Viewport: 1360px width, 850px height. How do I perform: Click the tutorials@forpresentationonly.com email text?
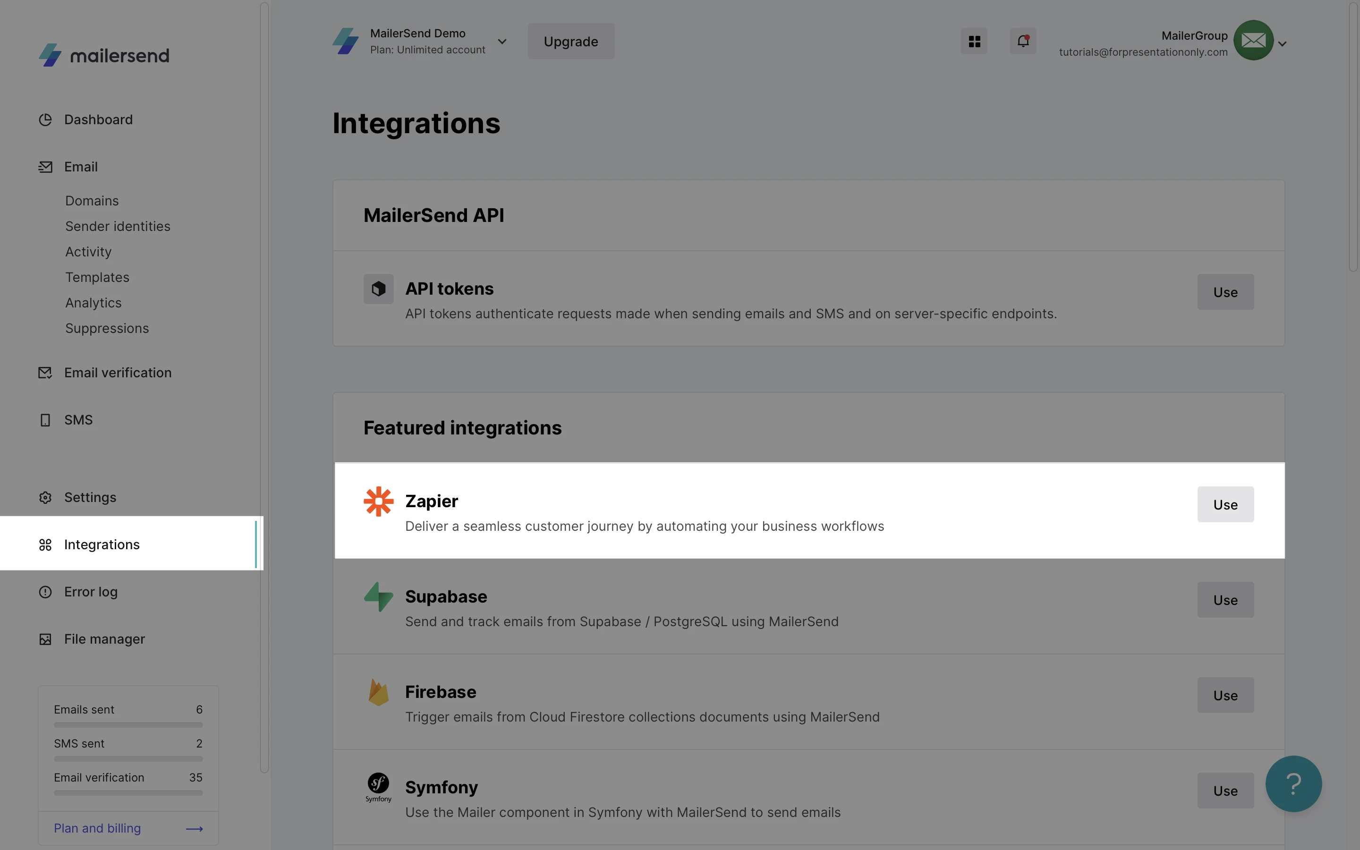click(x=1143, y=52)
